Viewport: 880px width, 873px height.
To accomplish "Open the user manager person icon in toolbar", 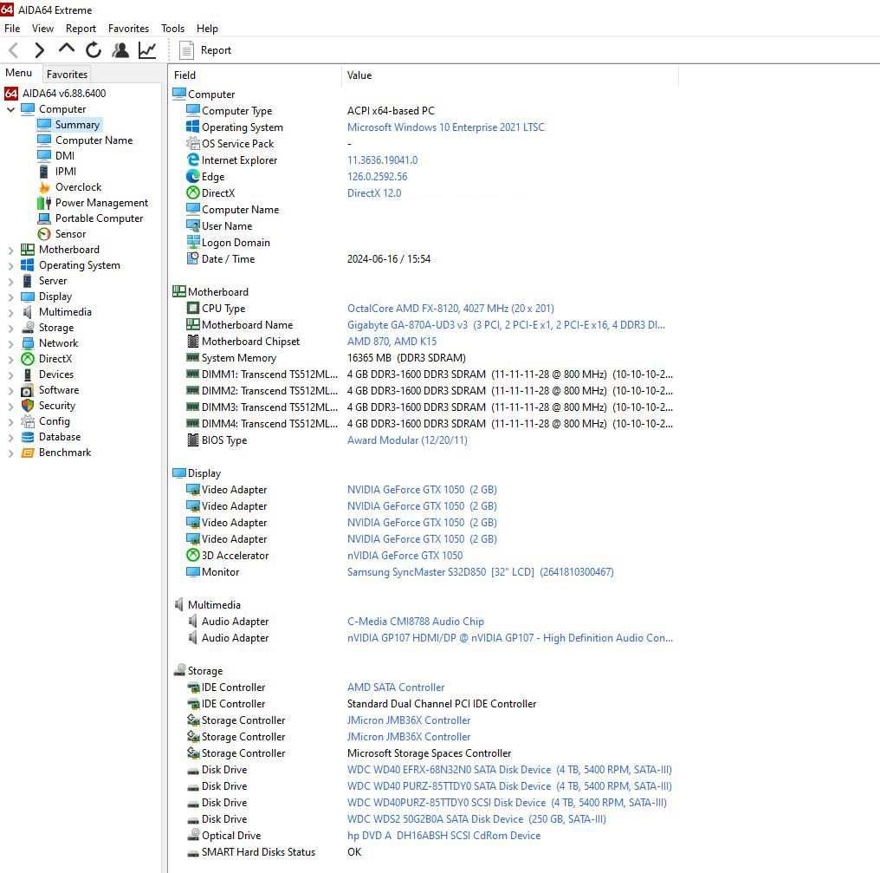I will click(120, 50).
